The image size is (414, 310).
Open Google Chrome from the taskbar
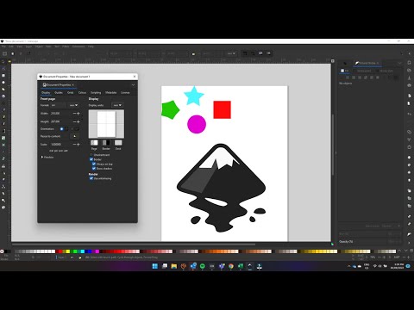coord(231,266)
